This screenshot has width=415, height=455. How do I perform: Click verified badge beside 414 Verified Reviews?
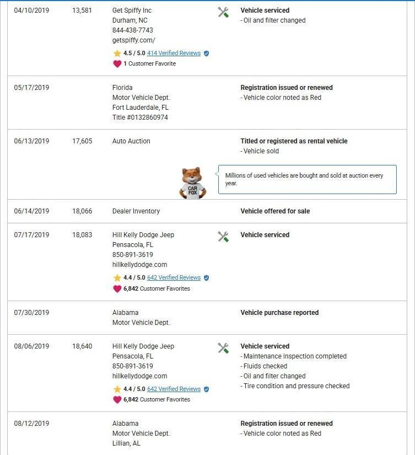[x=206, y=53]
